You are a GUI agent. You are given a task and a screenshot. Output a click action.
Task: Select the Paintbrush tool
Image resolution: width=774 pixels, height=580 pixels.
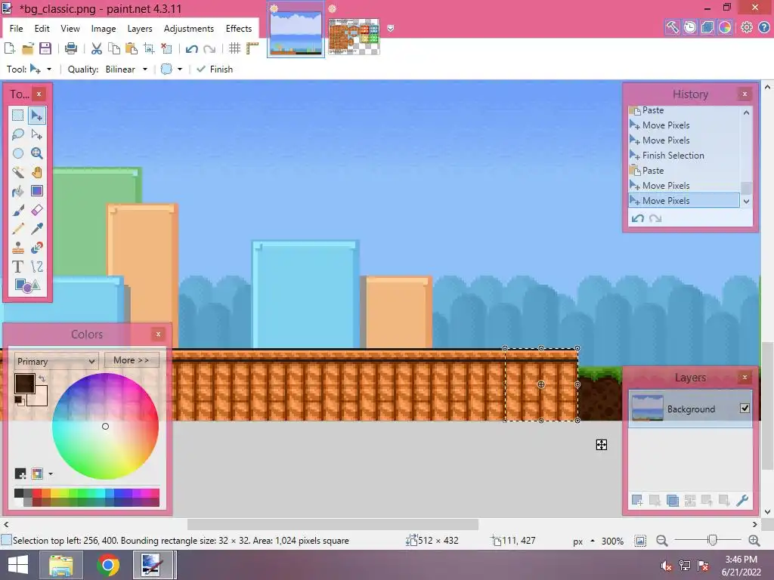(x=18, y=210)
